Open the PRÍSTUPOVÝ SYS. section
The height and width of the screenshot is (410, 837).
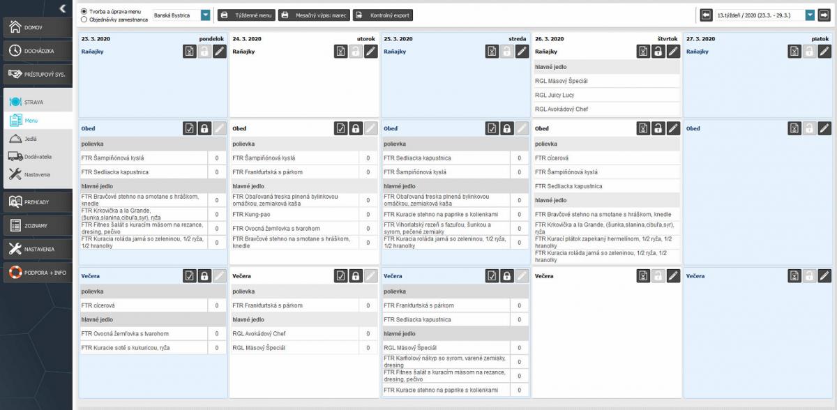click(37, 74)
